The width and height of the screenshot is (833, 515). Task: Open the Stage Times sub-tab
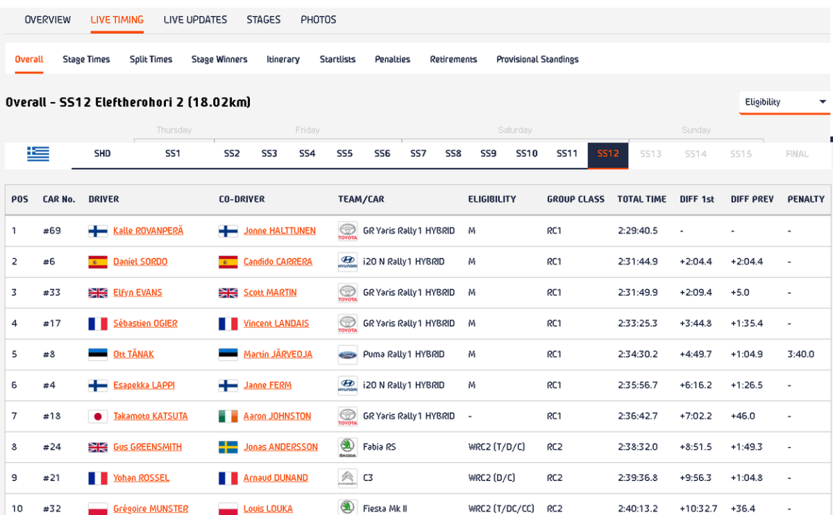point(86,60)
